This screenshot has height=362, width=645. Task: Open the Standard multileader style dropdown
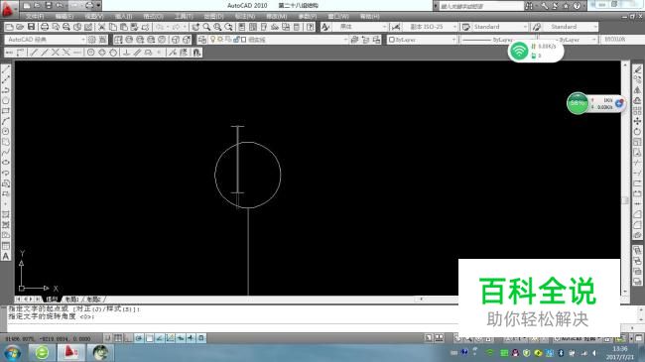571,27
